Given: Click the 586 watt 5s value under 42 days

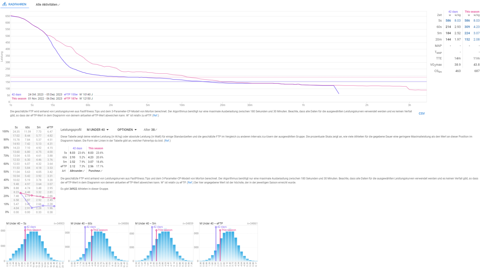Looking at the screenshot, I should (448, 21).
